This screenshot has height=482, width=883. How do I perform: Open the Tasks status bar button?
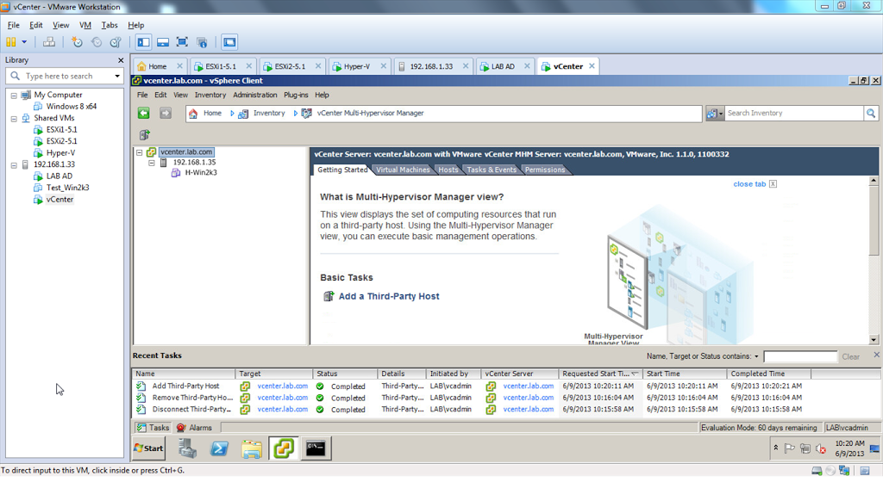153,428
